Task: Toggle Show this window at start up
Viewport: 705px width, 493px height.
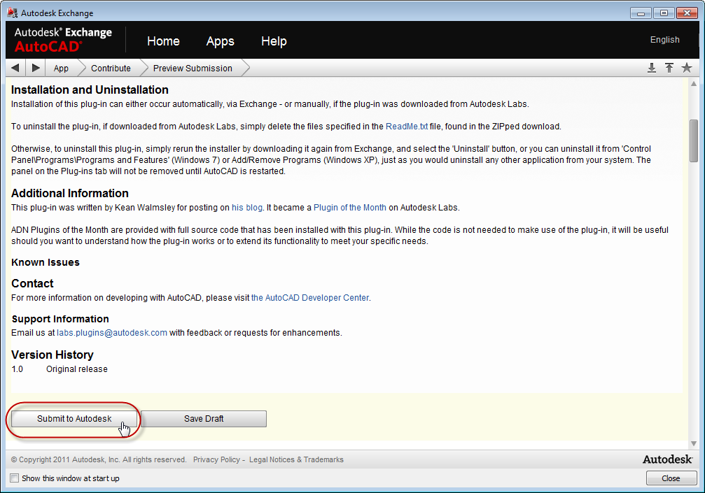Action: pos(15,478)
